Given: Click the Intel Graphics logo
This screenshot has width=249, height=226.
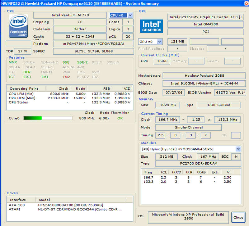Looking at the screenshot, I should (x=152, y=26).
